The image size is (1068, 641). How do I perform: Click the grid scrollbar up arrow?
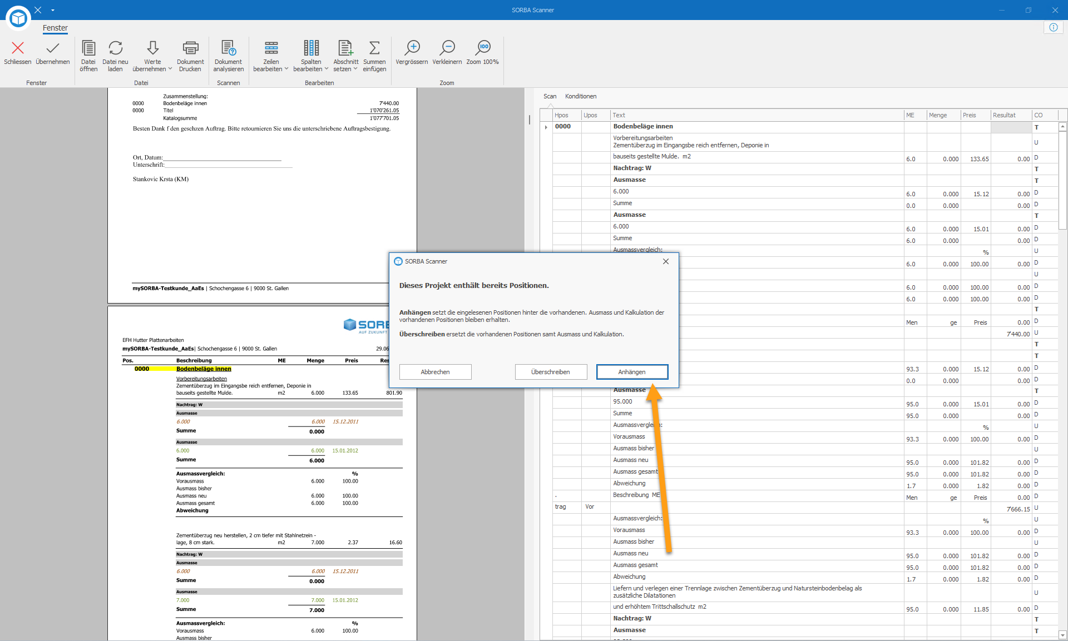click(x=1062, y=127)
